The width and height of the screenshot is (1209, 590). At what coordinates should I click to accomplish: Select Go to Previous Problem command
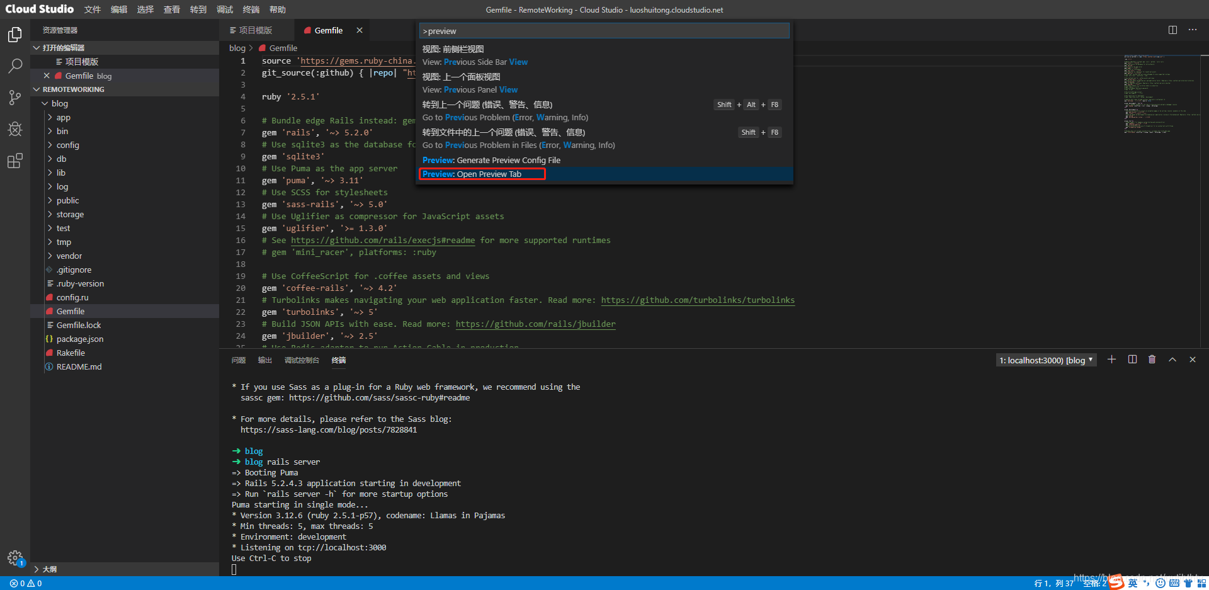604,111
